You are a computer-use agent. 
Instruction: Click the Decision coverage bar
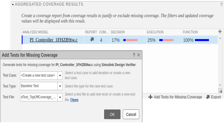pyautogui.click(x=130, y=40)
